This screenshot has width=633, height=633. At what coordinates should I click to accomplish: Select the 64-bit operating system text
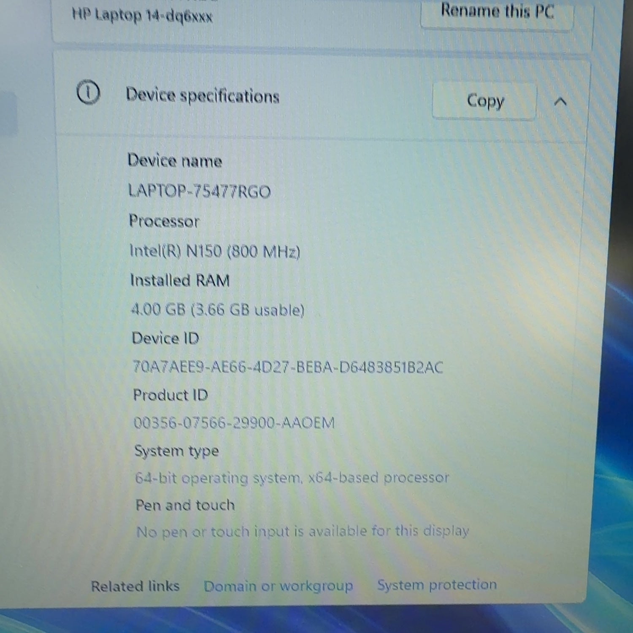(x=292, y=478)
